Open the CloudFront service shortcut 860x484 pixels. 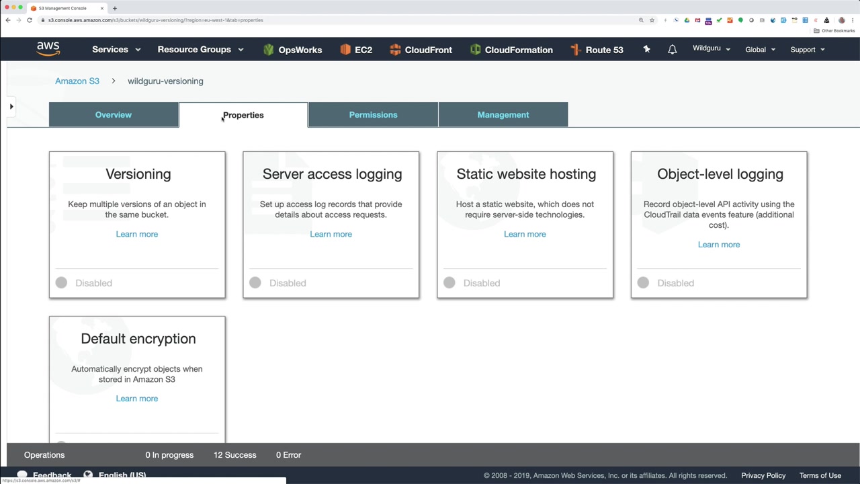[421, 50]
